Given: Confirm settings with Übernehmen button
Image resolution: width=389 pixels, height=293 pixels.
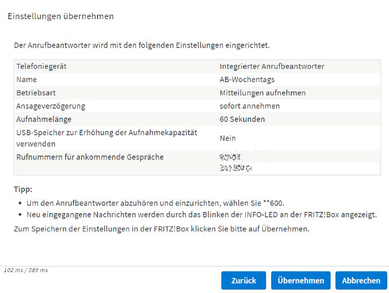Looking at the screenshot, I should [300, 281].
